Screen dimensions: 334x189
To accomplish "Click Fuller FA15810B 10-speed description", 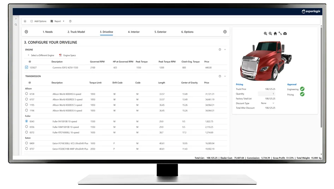I will tap(65, 121).
